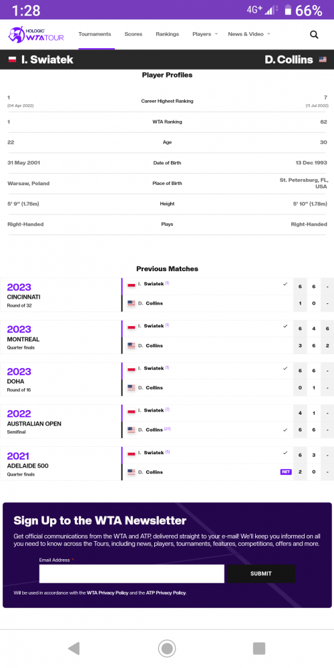The width and height of the screenshot is (334, 668).
Task: Open the 2023 Cincinnati match row
Action: [x=167, y=295]
